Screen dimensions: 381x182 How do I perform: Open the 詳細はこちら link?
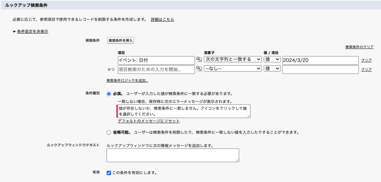[162, 19]
